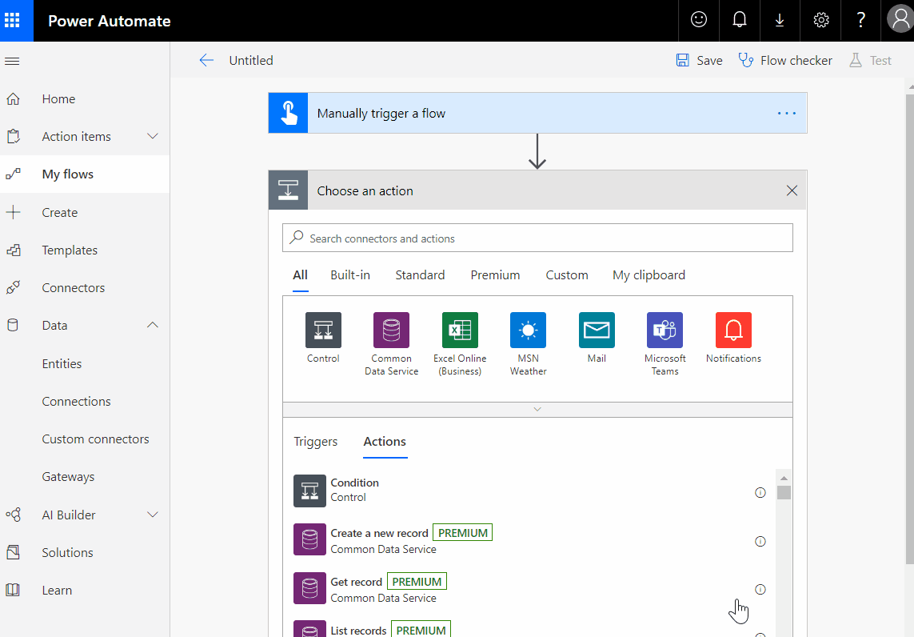Image resolution: width=914 pixels, height=637 pixels.
Task: Expand the AI Builder section
Action: (153, 515)
